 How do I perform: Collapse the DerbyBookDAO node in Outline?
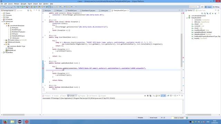coord(187,18)
